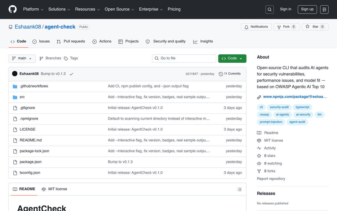Focus the Go to file input
The height and width of the screenshot is (211, 337).
184,59
